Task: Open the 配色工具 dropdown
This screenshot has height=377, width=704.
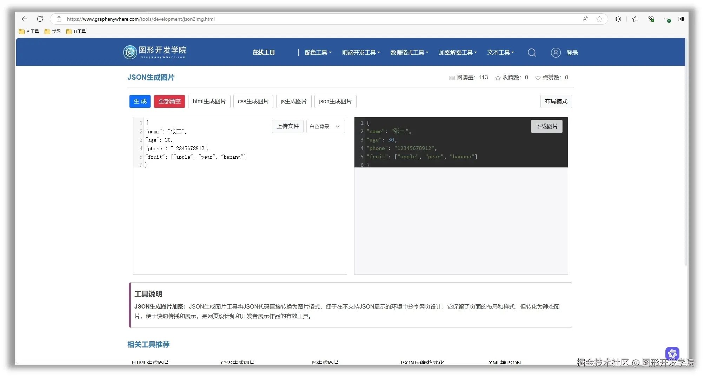Action: [317, 52]
